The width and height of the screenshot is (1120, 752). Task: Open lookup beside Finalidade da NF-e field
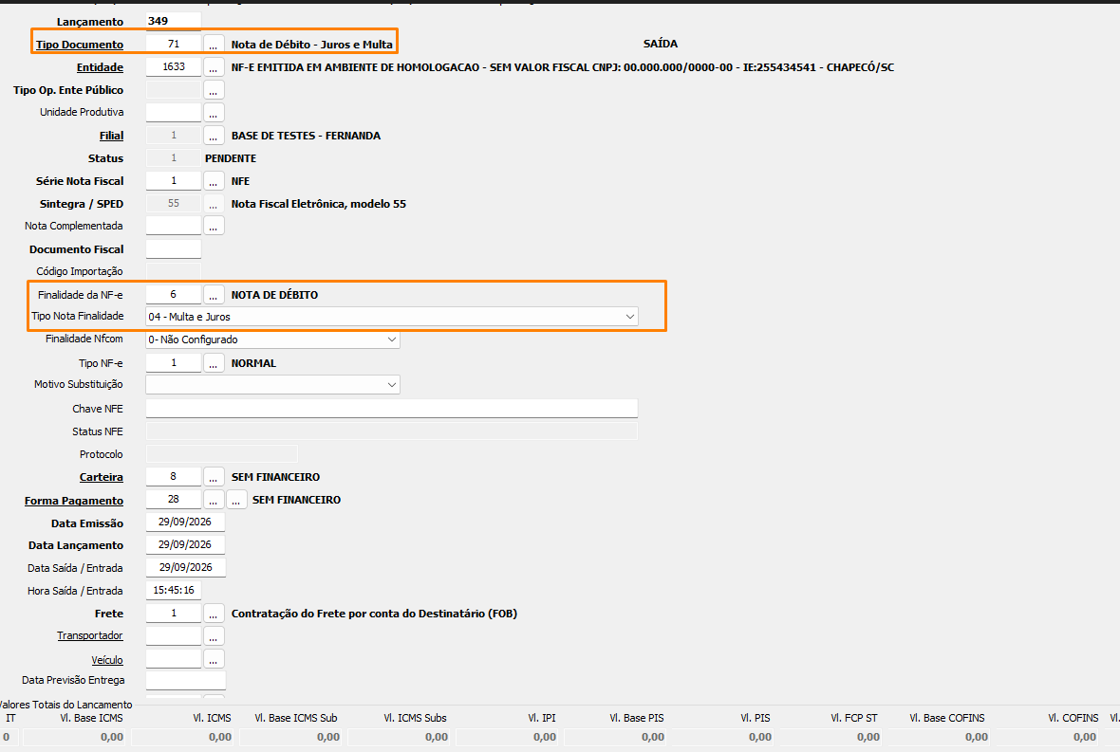click(x=214, y=295)
